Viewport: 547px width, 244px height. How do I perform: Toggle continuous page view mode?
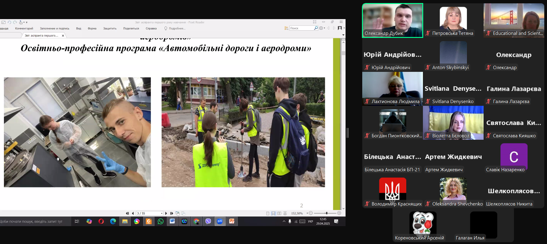click(273, 213)
